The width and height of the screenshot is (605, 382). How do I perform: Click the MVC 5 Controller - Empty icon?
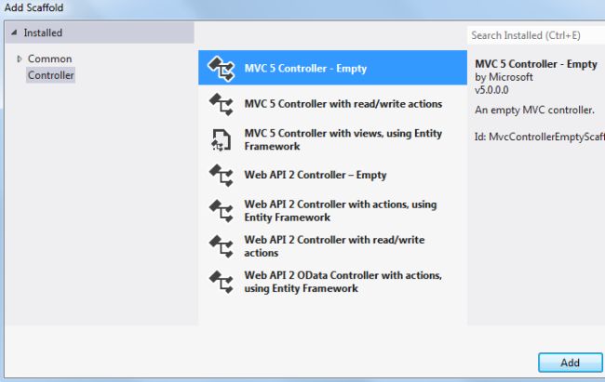[x=220, y=68]
